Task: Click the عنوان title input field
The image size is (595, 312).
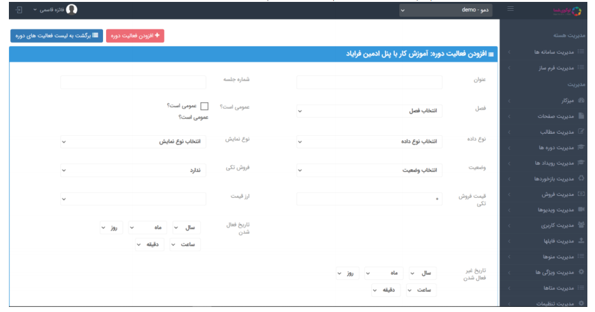Action: pos(369,82)
